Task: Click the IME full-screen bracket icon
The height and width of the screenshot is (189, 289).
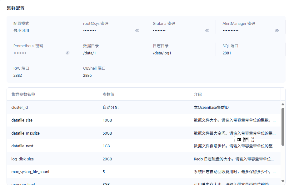Action: (x=253, y=140)
